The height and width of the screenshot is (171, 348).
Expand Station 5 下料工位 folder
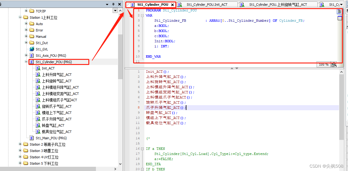(20, 163)
